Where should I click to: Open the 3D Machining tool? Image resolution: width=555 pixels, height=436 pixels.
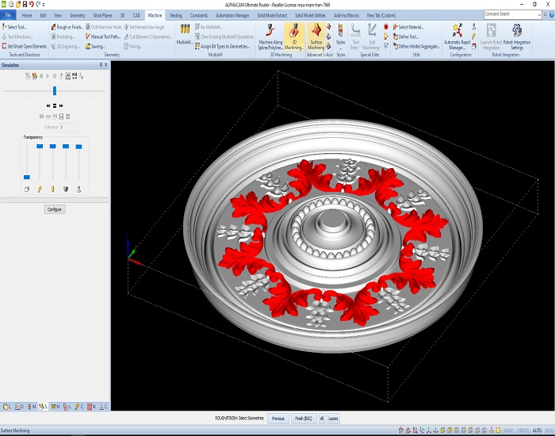point(294,36)
